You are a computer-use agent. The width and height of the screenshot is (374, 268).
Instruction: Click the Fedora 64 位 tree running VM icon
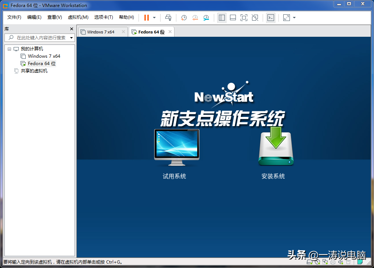pos(23,64)
